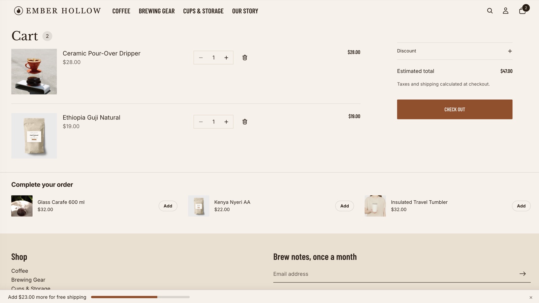The image size is (539, 303).
Task: Open the shopping bag cart icon
Action: pyautogui.click(x=522, y=11)
